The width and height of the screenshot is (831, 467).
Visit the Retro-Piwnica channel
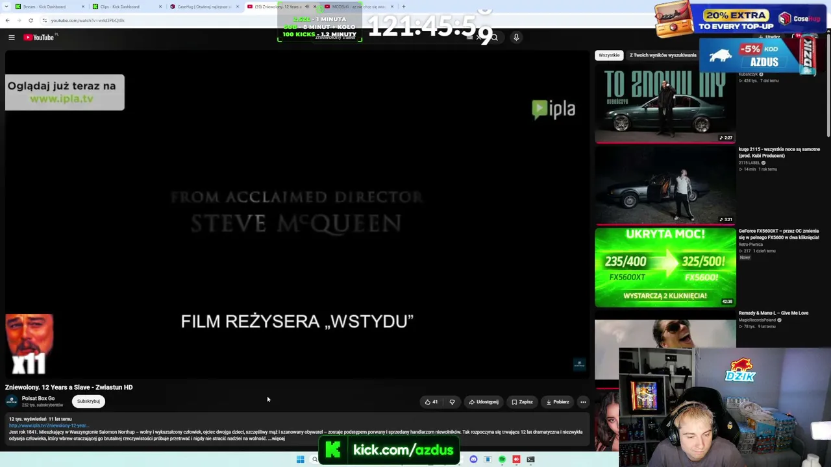pyautogui.click(x=750, y=245)
